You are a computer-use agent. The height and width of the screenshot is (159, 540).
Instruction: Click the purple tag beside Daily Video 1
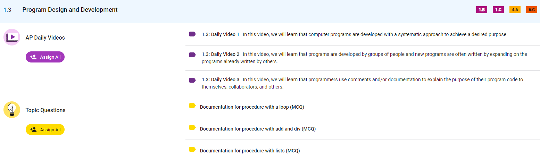(x=192, y=34)
